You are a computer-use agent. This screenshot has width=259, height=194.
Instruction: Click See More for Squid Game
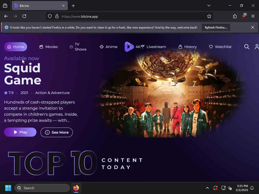56,132
